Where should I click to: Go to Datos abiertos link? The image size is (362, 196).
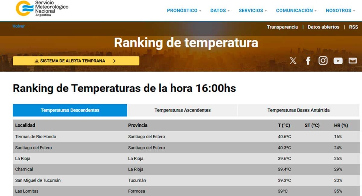click(323, 27)
